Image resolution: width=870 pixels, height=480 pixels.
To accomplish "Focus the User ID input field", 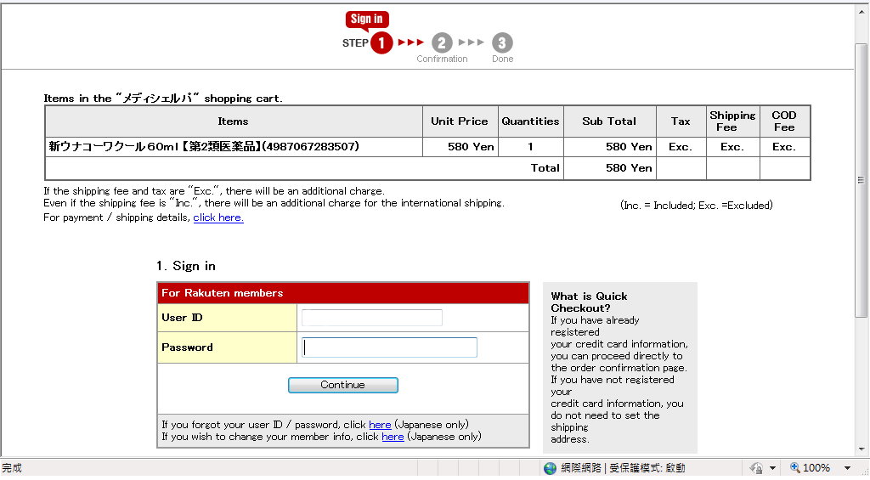I will click(372, 318).
